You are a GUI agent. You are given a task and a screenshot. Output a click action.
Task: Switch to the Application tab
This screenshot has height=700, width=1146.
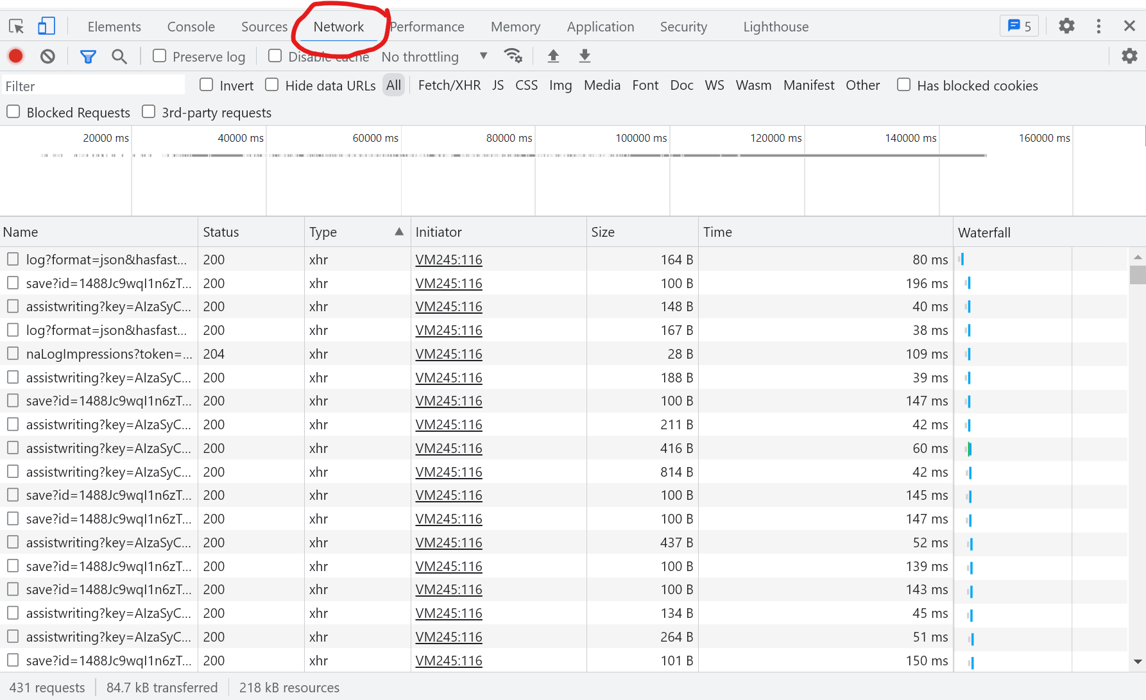[601, 26]
